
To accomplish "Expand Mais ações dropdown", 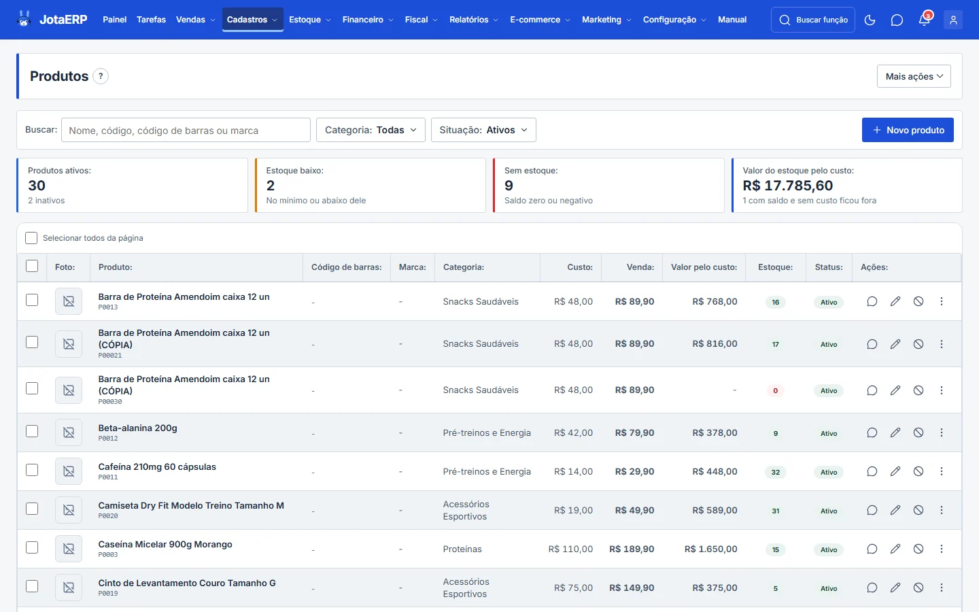I will (914, 76).
